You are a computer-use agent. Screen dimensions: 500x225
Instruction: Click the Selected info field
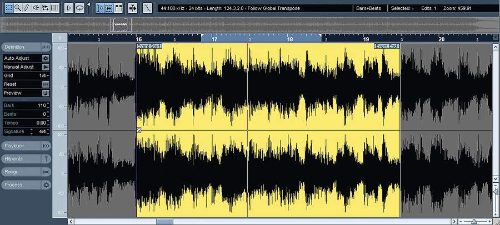(x=402, y=8)
